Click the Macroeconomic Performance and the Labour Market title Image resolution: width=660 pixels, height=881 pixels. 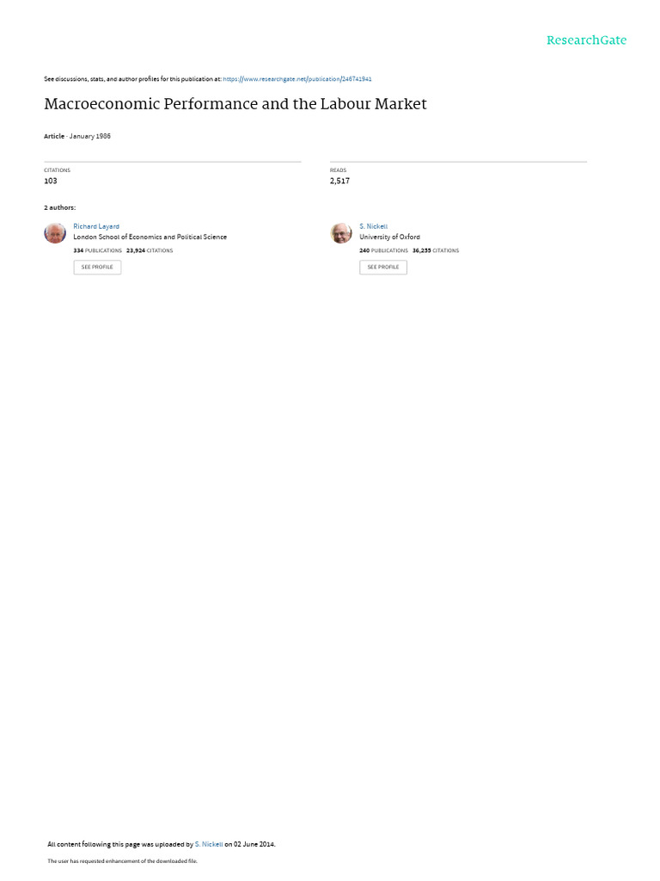(x=235, y=104)
